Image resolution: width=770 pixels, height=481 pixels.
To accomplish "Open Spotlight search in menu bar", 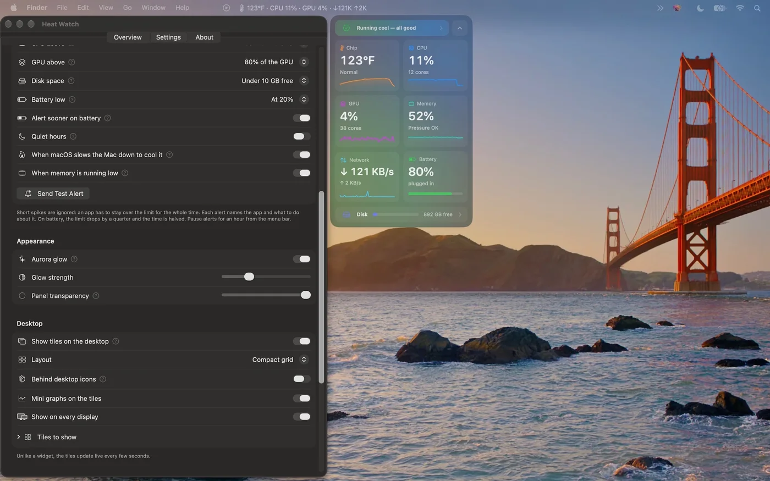I will [757, 8].
